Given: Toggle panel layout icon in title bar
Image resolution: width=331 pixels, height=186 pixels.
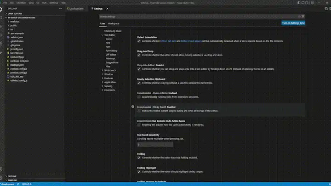Looking at the screenshot, I should click(303, 3).
